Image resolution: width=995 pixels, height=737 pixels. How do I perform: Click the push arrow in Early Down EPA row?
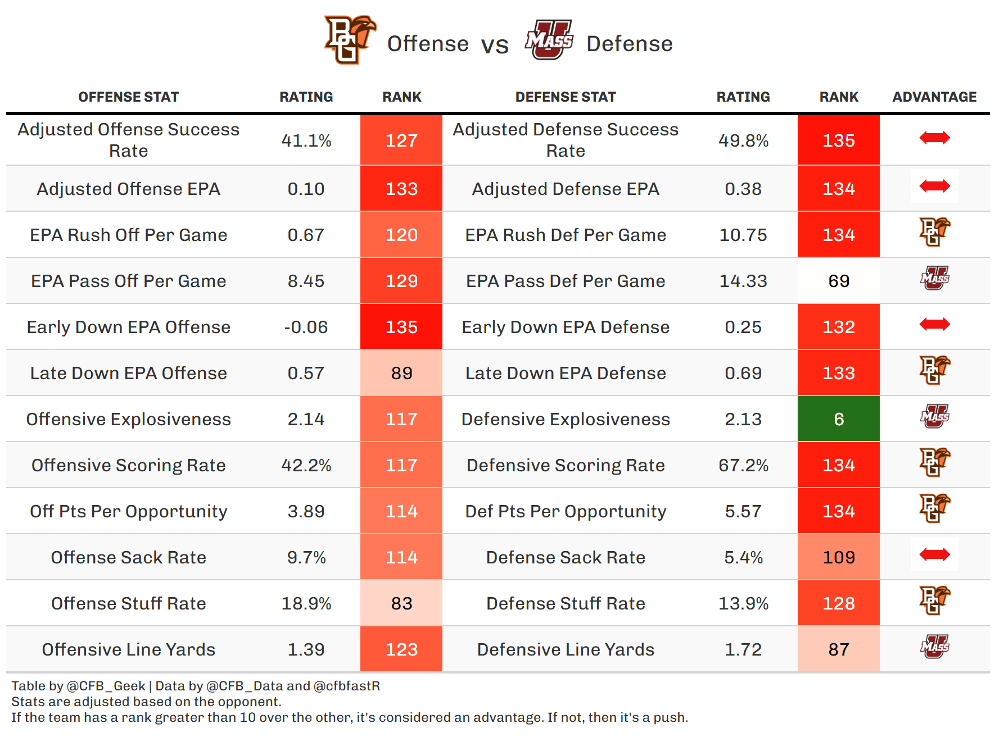tap(934, 324)
